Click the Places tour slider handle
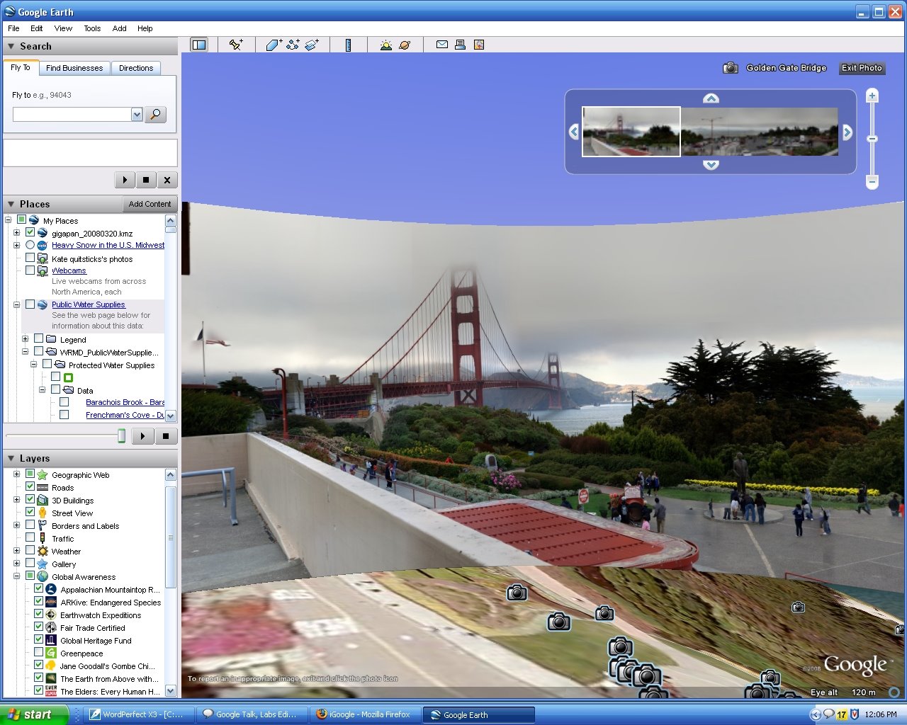The height and width of the screenshot is (725, 907). point(121,436)
